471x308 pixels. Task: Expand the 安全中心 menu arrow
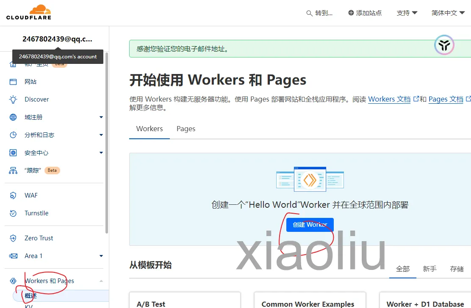click(x=101, y=153)
